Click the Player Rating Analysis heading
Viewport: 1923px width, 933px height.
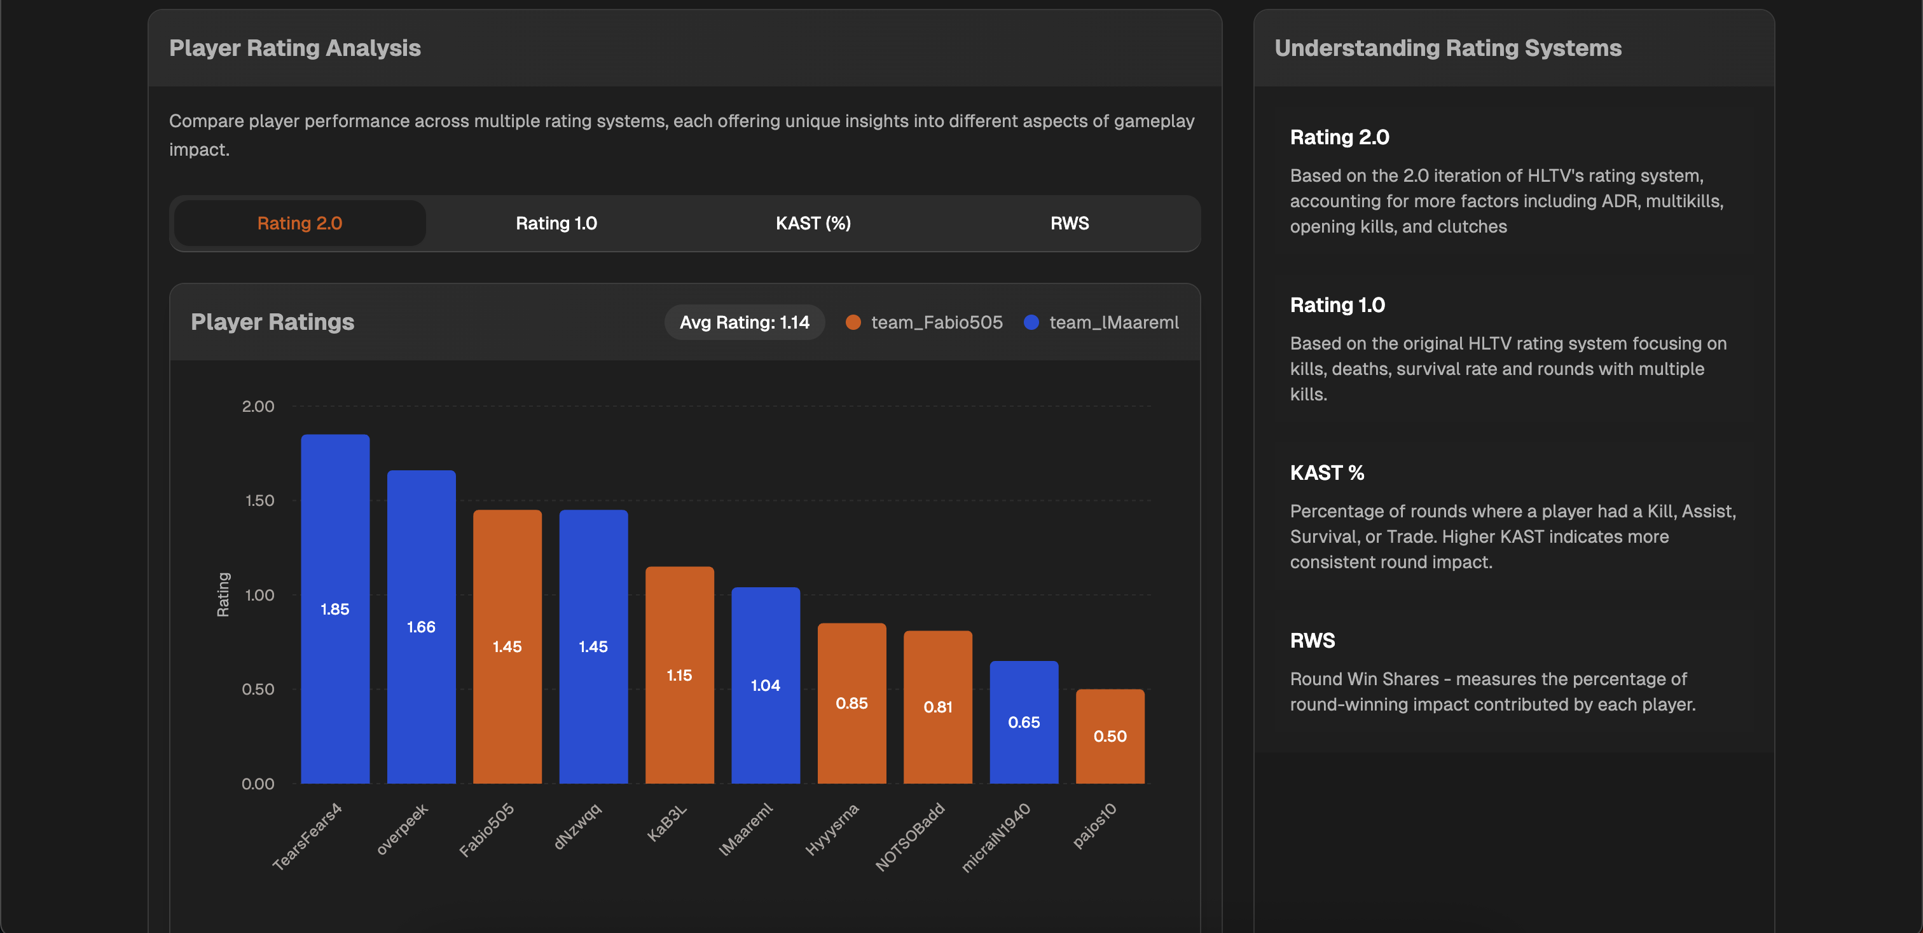pos(295,48)
